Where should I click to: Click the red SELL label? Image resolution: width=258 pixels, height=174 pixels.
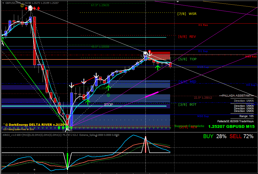236,136
